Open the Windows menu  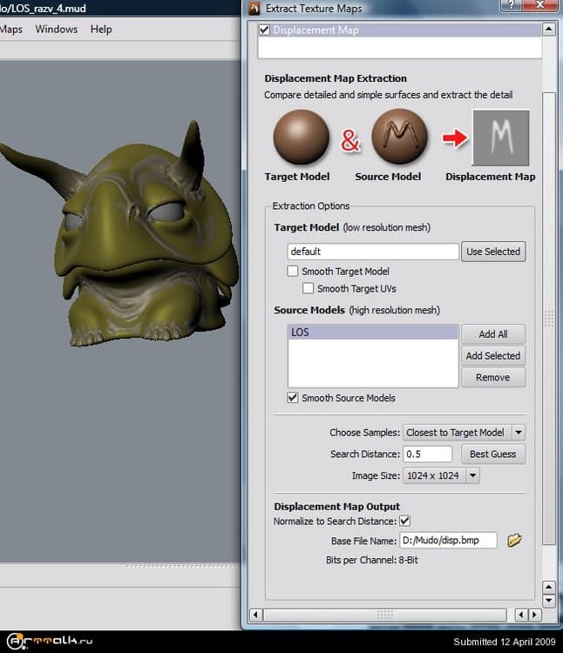pos(57,29)
